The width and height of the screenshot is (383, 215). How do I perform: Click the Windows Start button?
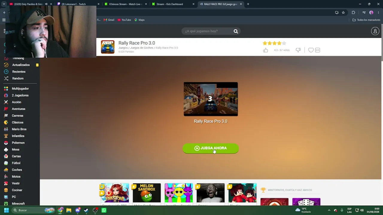[6, 210]
